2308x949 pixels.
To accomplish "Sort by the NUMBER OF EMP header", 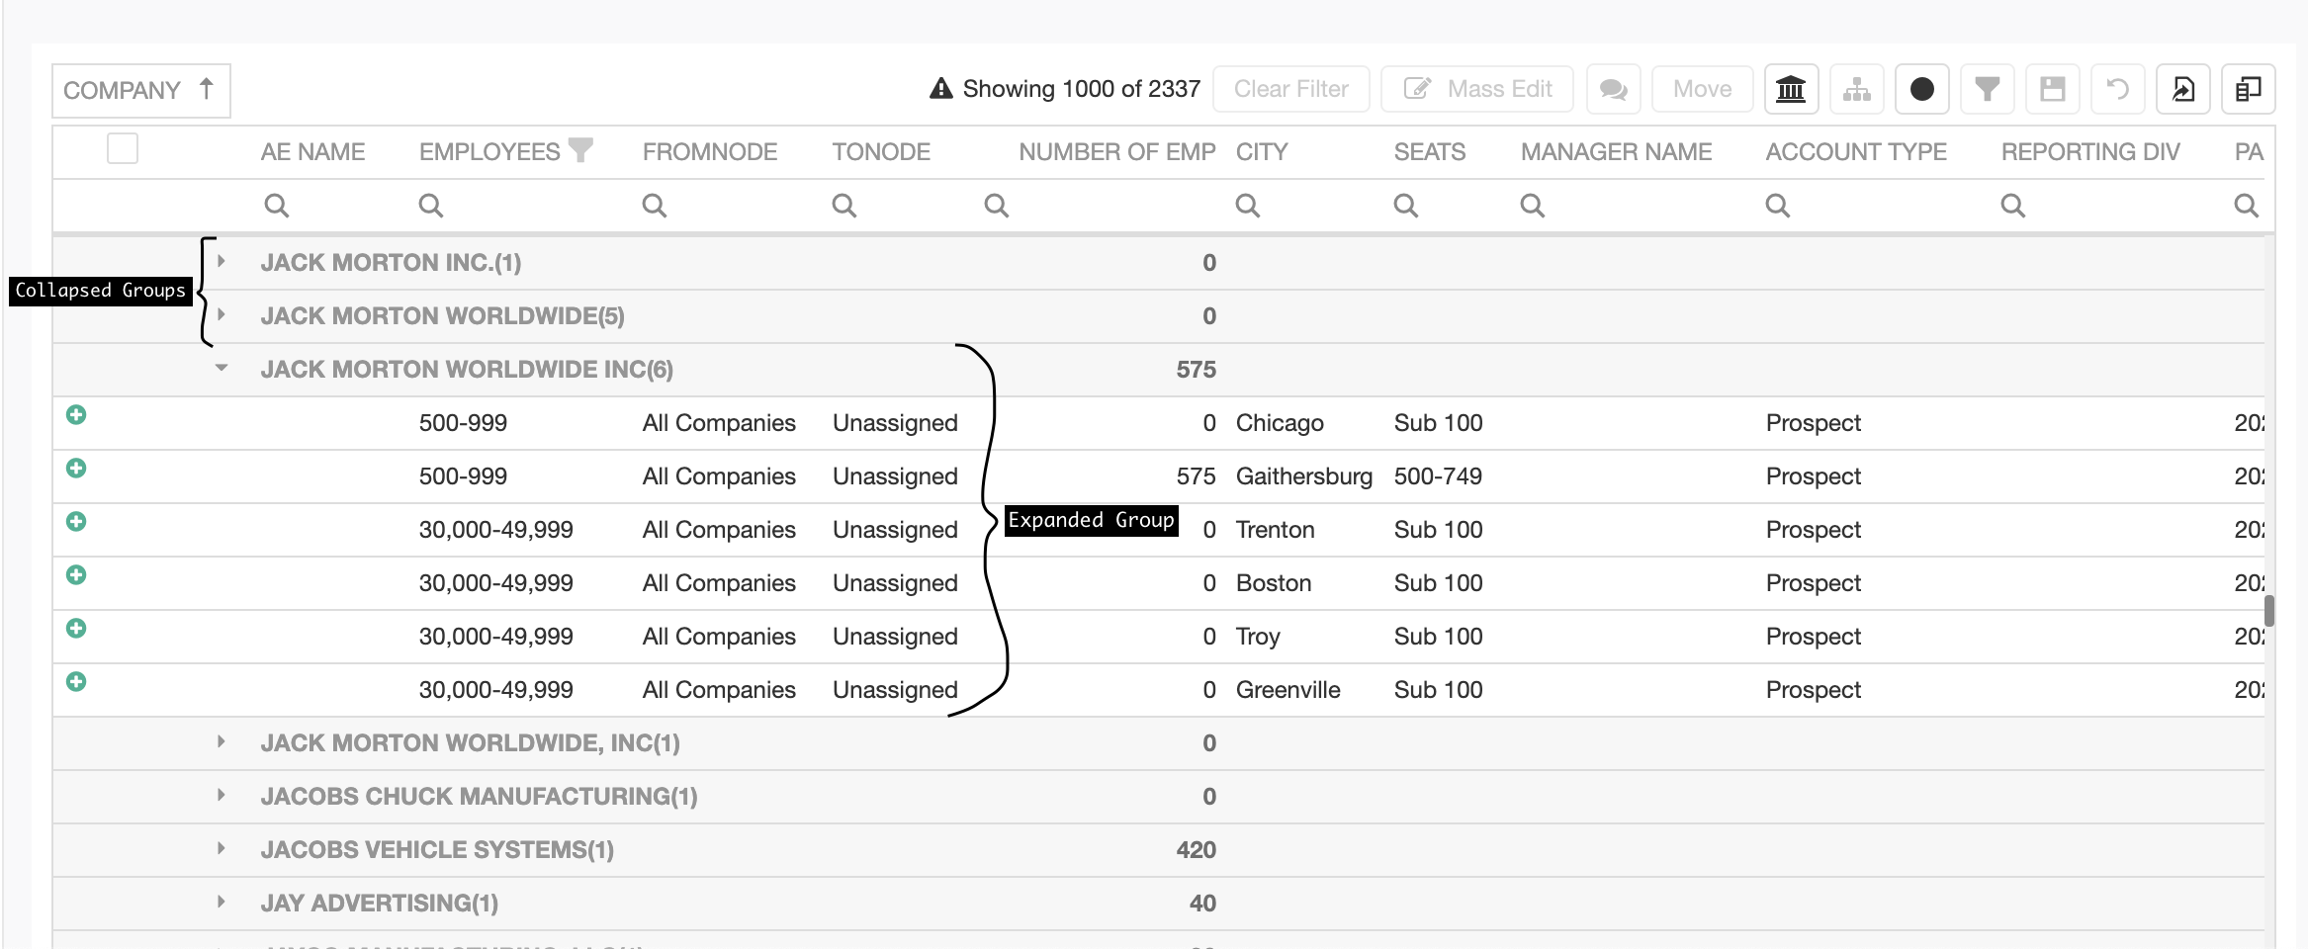I will 1117,152.
